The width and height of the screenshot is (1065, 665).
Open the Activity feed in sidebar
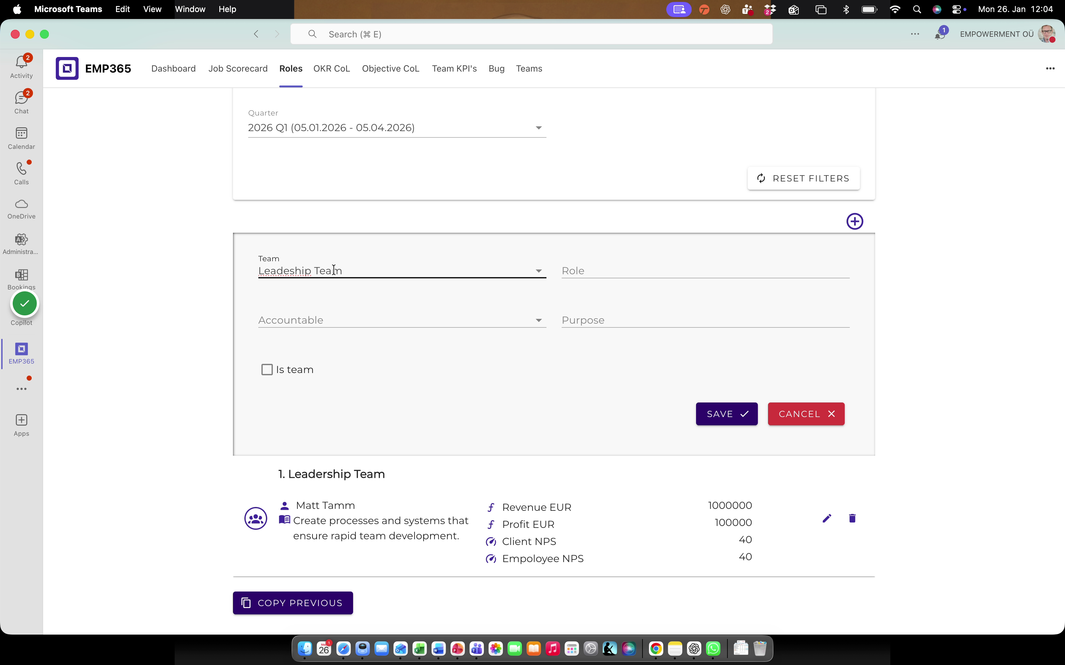coord(21,66)
